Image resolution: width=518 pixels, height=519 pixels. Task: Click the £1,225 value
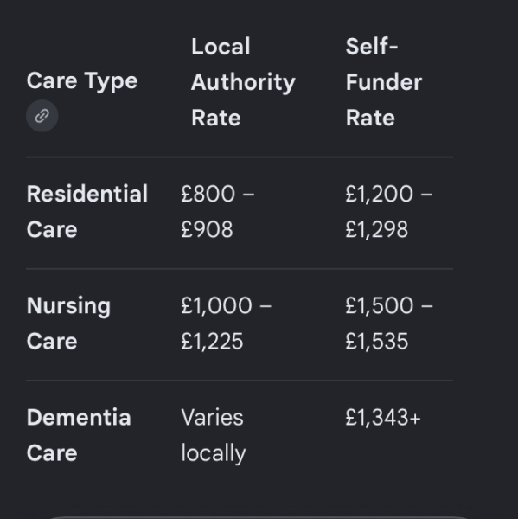(212, 342)
